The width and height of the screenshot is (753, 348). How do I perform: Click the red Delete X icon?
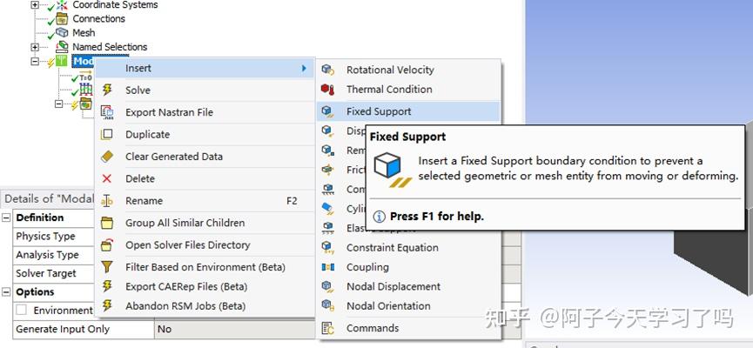107,178
